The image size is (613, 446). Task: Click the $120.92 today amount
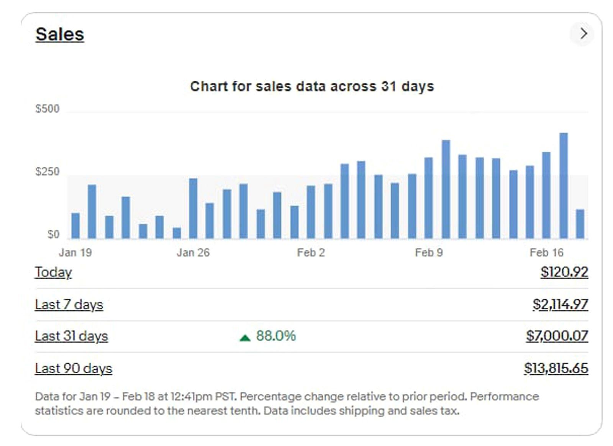(x=564, y=272)
